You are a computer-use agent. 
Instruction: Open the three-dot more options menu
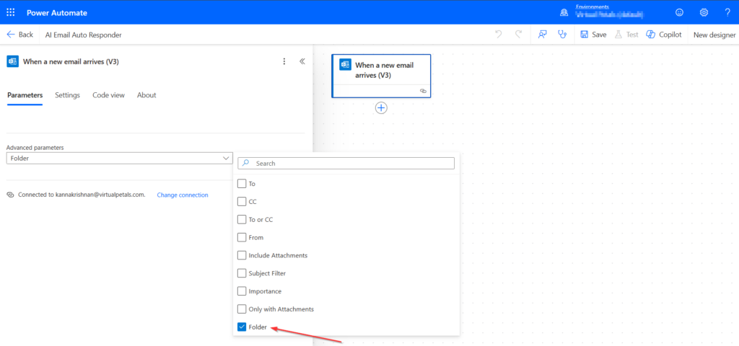click(x=284, y=61)
